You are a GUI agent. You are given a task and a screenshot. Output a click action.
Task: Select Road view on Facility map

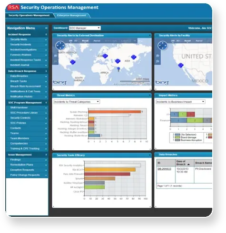187,41
